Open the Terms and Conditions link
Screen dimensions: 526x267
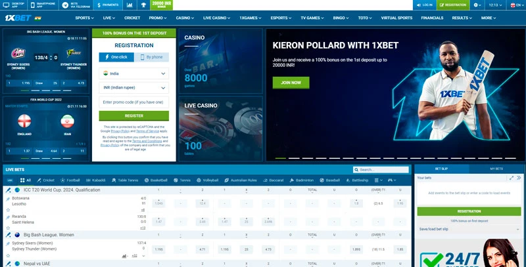147,142
